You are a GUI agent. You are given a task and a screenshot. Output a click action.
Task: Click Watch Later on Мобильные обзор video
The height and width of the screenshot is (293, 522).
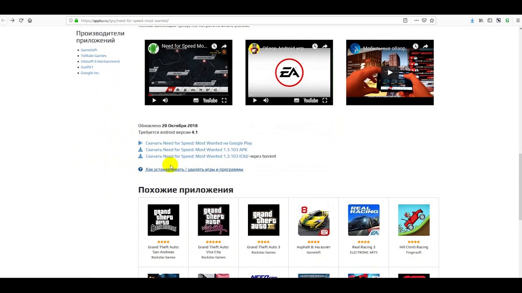coord(416,46)
